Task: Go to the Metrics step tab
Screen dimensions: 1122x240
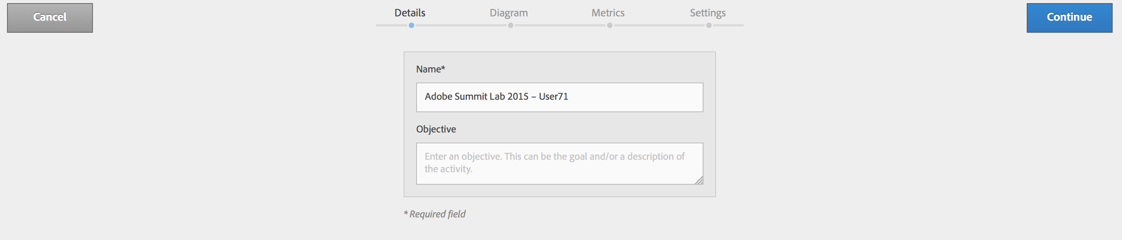Action: pos(607,13)
